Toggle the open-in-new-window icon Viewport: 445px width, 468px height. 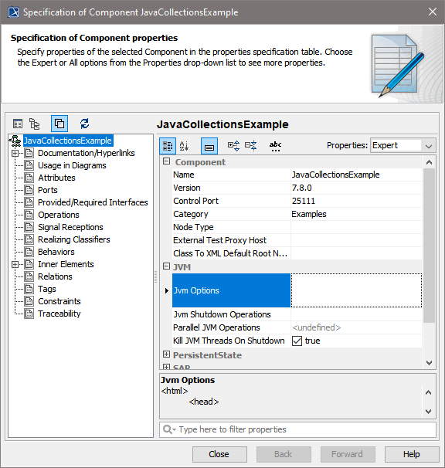(59, 124)
